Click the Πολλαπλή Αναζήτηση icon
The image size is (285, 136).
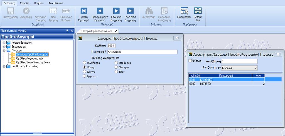pos(164,11)
